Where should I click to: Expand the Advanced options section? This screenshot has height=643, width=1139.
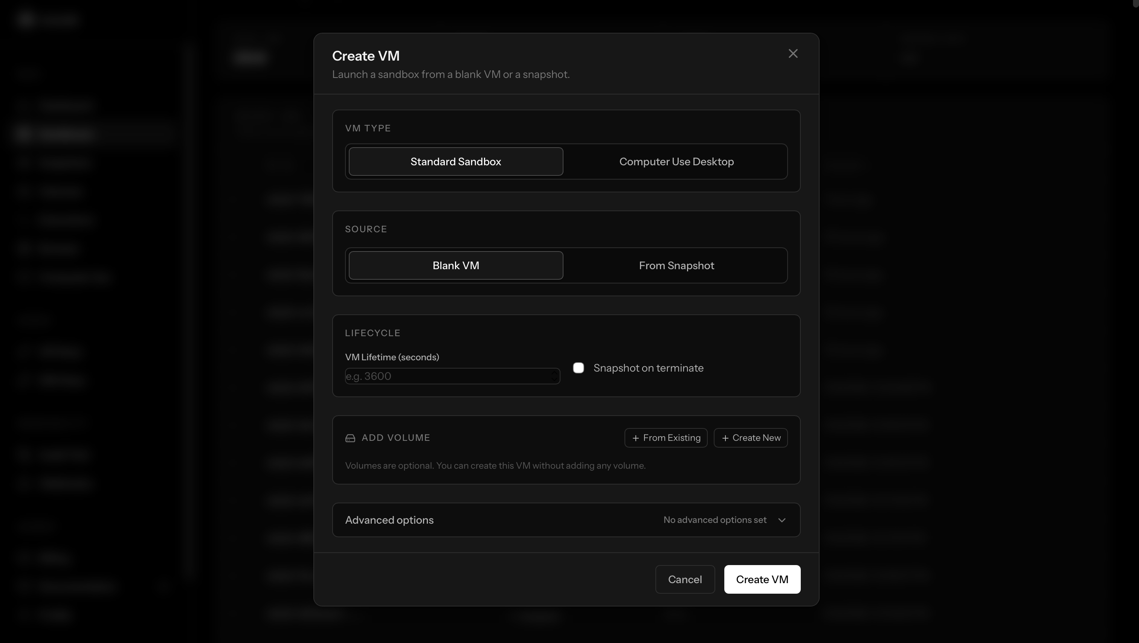tap(389, 520)
